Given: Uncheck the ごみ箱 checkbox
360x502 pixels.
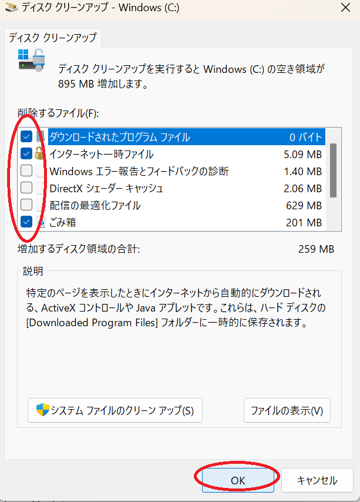Looking at the screenshot, I should coord(26,222).
